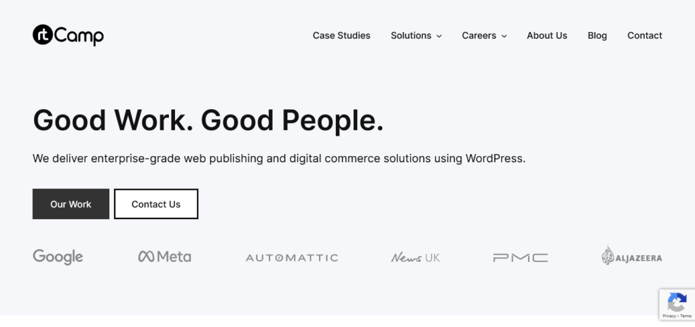Image resolution: width=695 pixels, height=327 pixels.
Task: Select the Solutions menu label
Action: pos(411,35)
